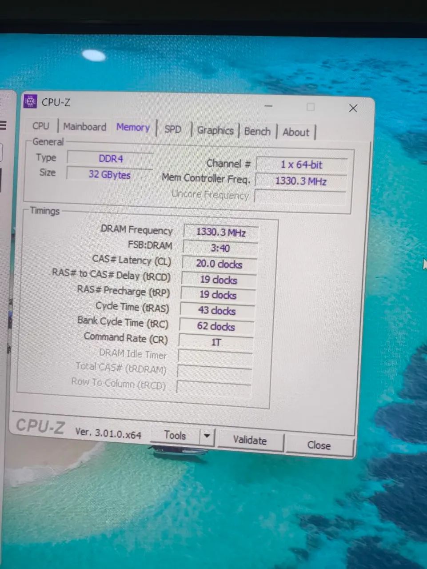Click the tRCD 19 clocks value
Image resolution: width=427 pixels, height=569 pixels.
click(x=218, y=280)
